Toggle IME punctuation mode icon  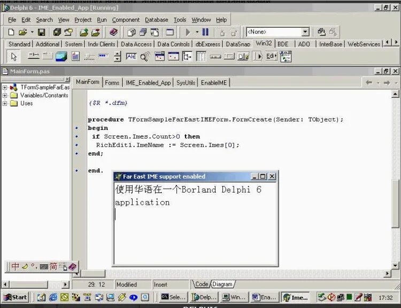[x=34, y=266]
